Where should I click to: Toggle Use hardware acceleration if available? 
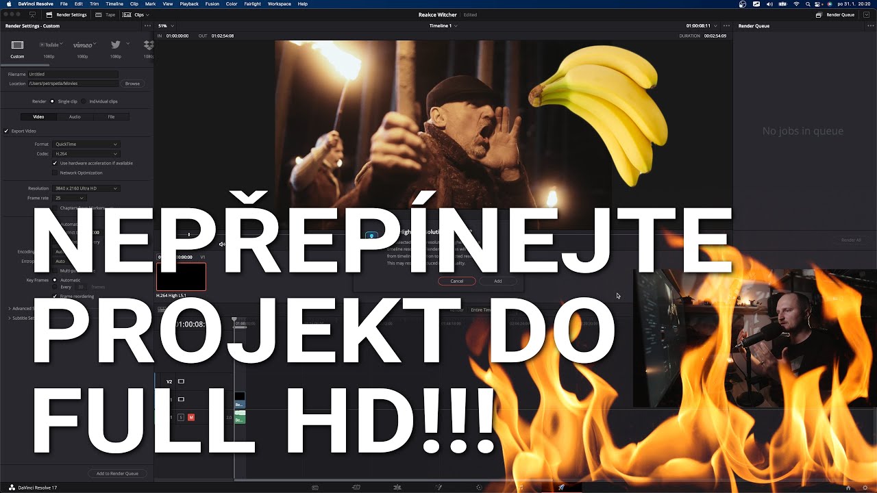coord(55,163)
